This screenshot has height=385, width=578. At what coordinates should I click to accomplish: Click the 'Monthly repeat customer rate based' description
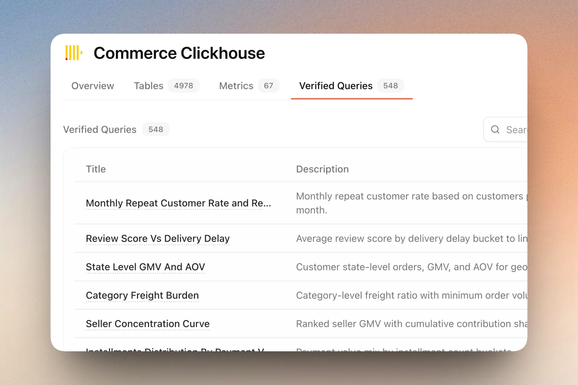[412, 203]
